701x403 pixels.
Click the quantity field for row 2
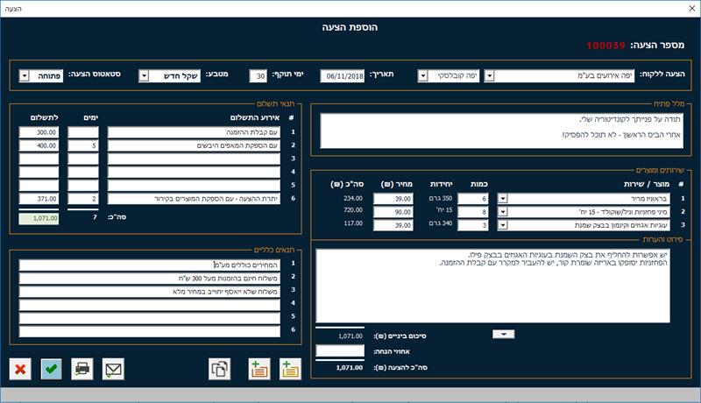473,212
